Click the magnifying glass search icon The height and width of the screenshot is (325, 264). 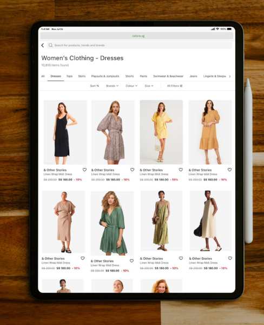(50, 45)
